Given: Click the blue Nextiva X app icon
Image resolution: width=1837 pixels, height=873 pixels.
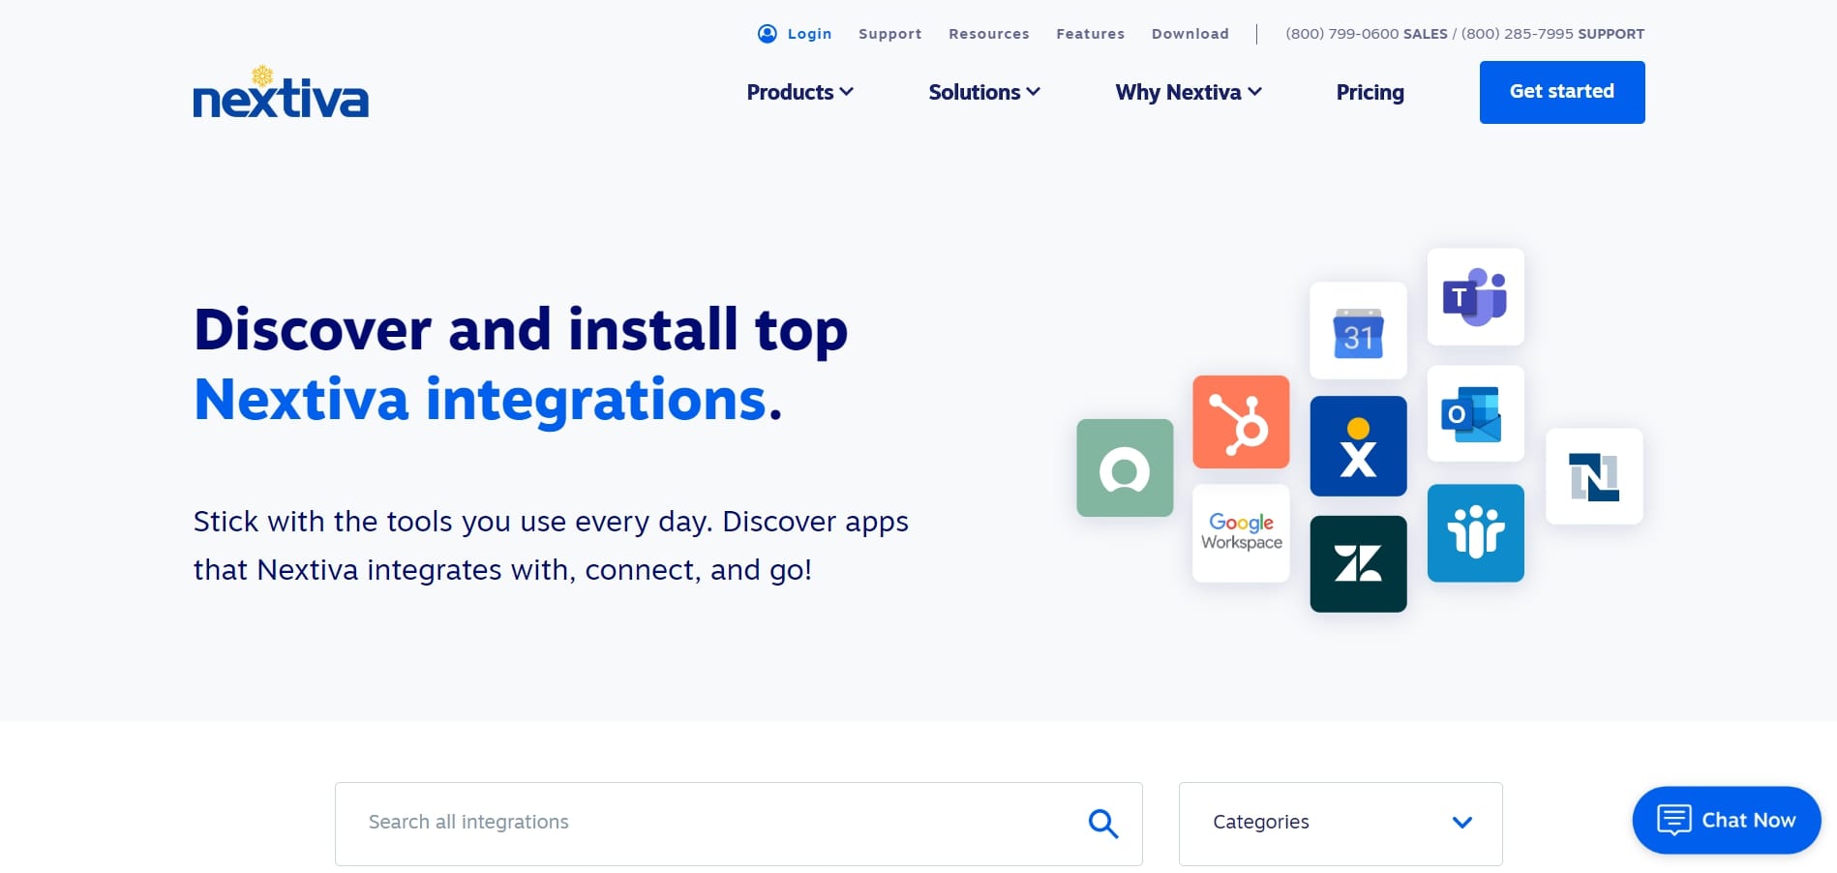Looking at the screenshot, I should [1358, 446].
